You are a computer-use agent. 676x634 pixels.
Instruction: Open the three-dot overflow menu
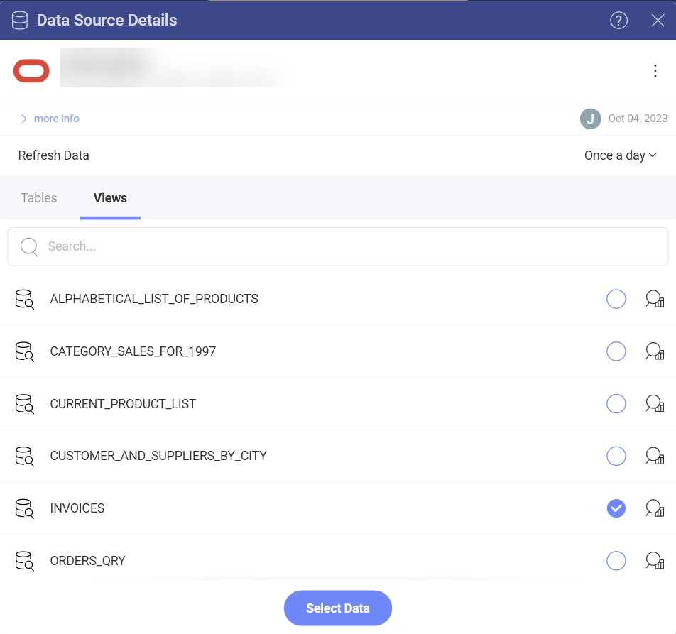coord(655,71)
